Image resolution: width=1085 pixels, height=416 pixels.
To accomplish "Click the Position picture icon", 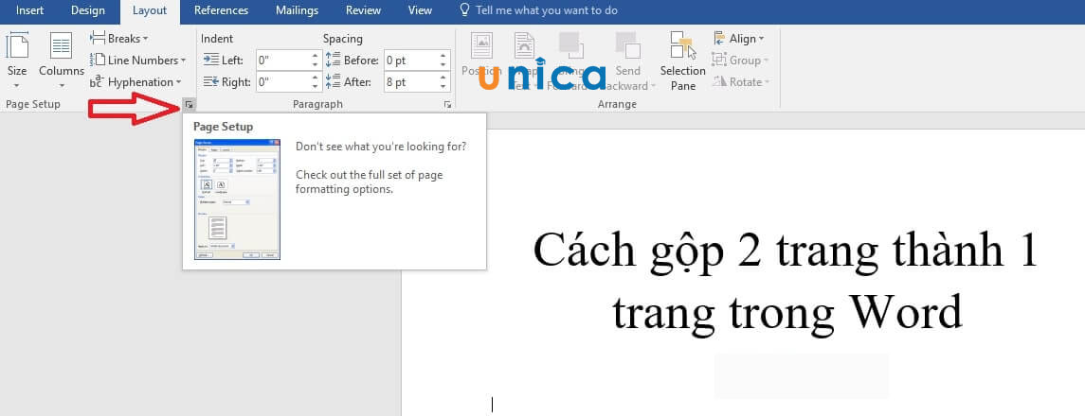I will [x=481, y=44].
